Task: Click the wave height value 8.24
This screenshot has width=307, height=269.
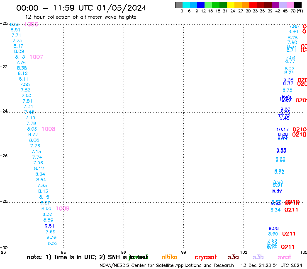Action: (x=289, y=73)
